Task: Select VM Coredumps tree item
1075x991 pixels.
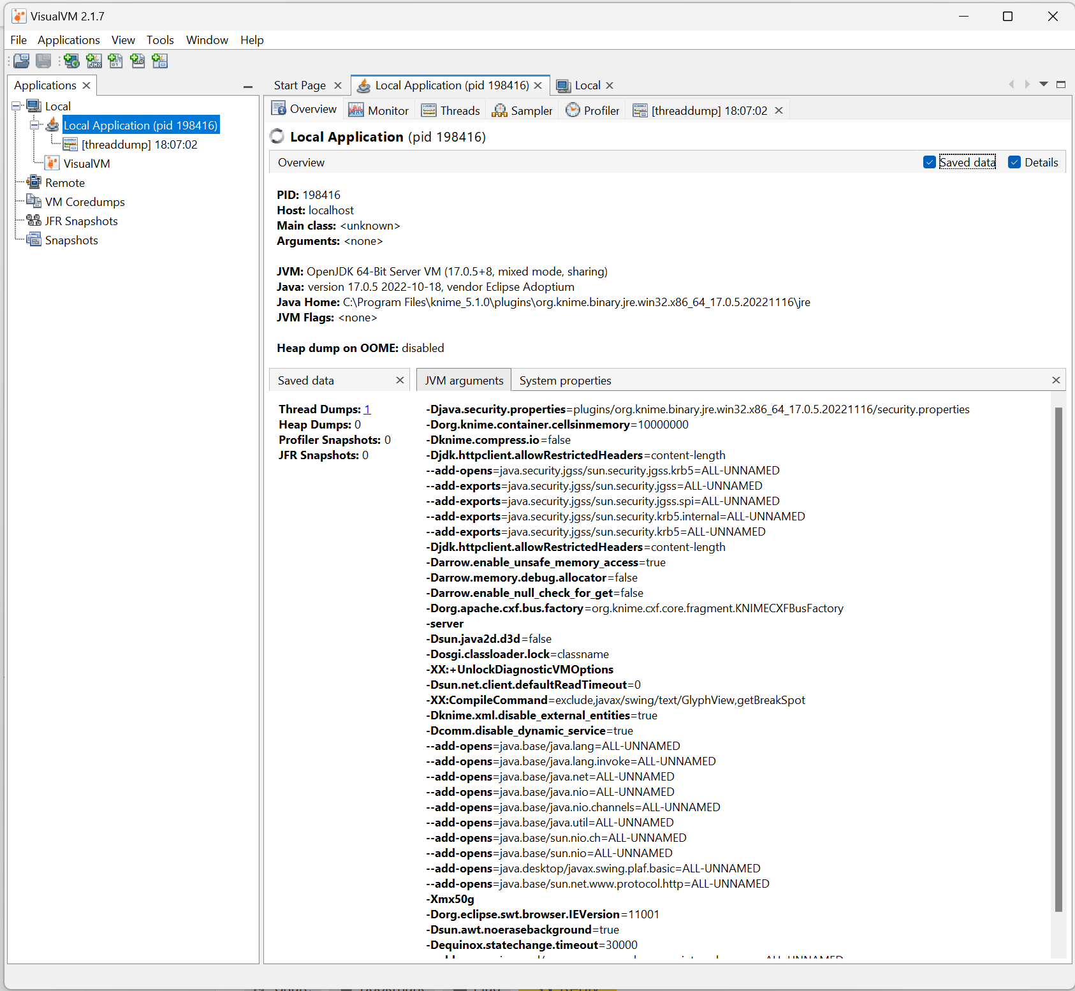Action: pos(85,202)
